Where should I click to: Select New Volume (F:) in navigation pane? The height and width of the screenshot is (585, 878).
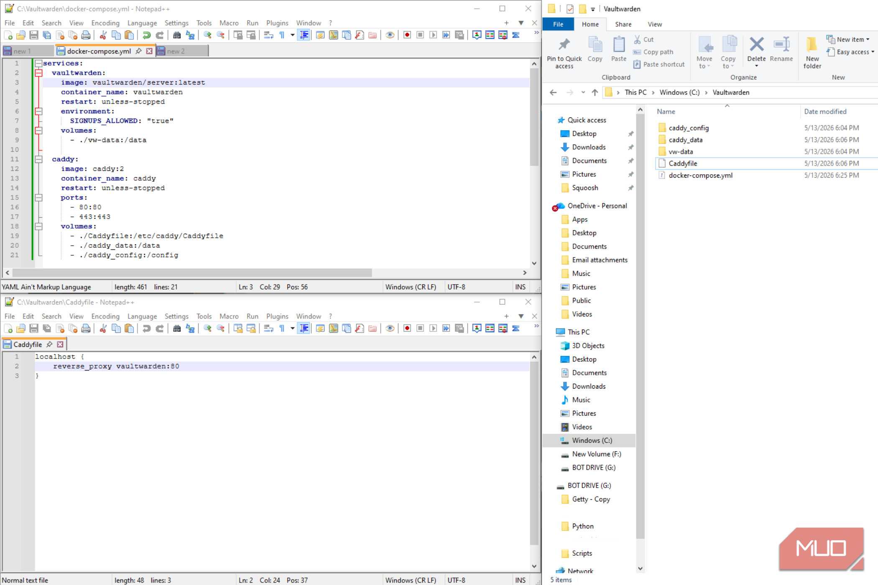596,454
